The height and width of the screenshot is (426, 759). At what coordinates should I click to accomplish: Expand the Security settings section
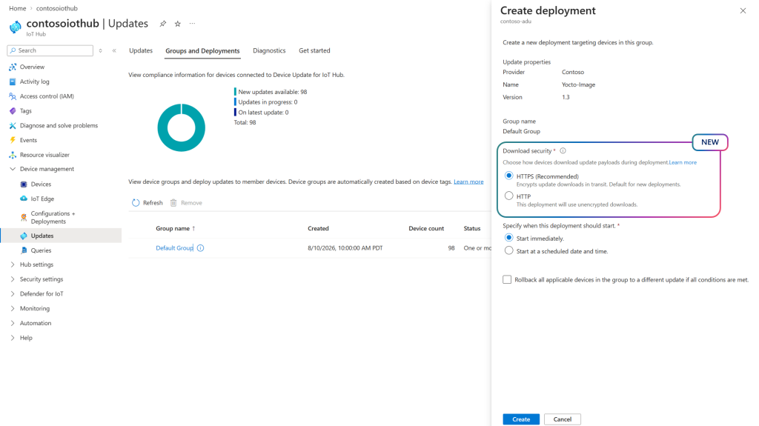point(13,279)
